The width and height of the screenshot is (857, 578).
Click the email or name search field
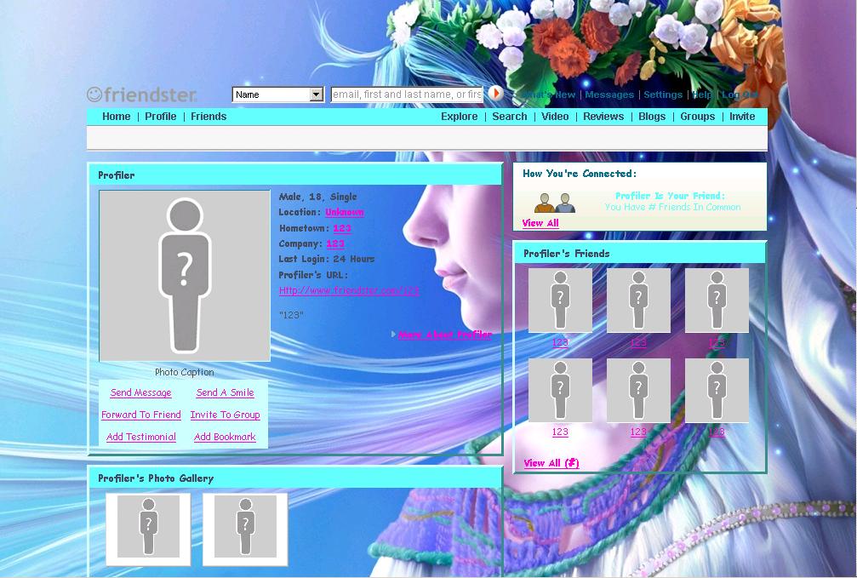(407, 94)
